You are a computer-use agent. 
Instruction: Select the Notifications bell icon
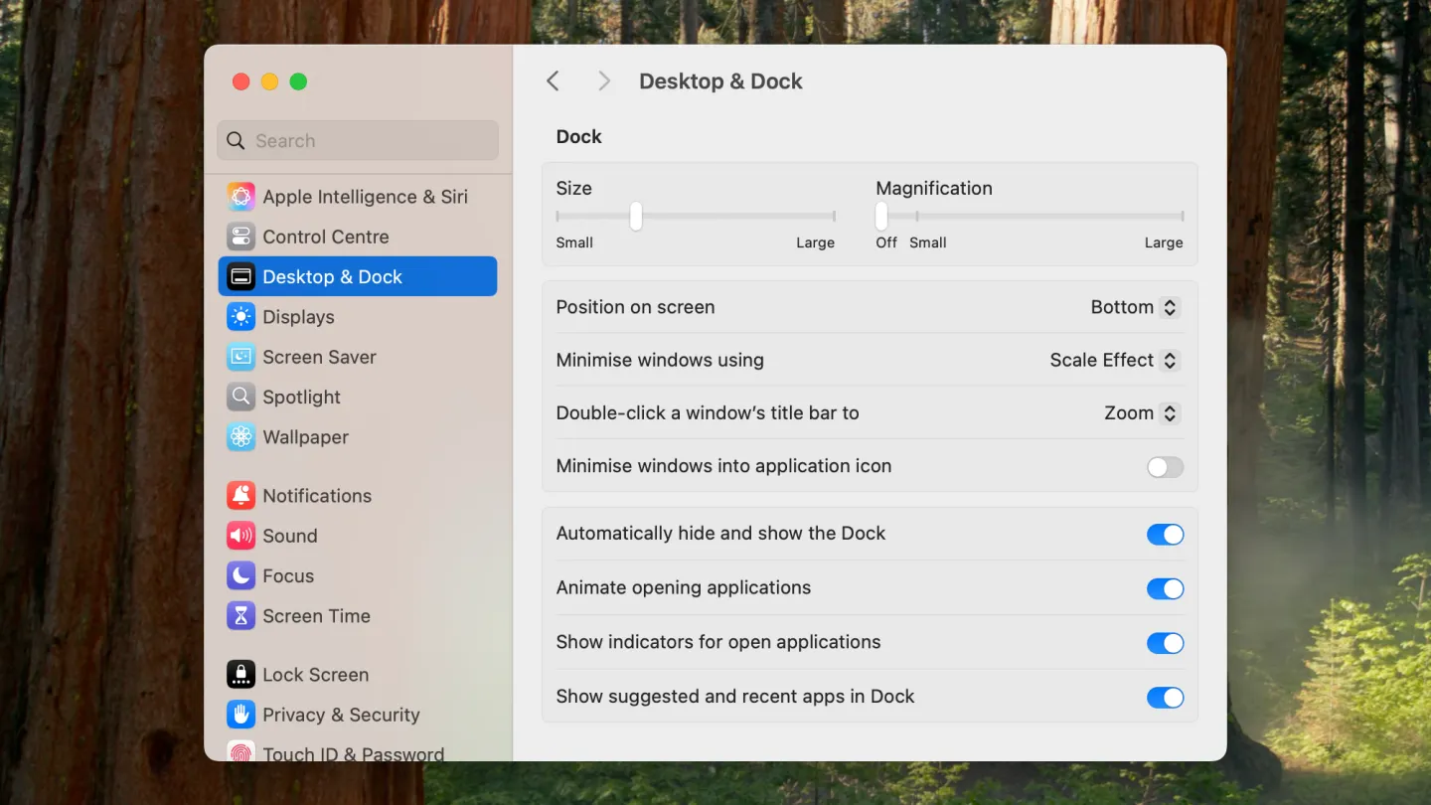pyautogui.click(x=240, y=496)
